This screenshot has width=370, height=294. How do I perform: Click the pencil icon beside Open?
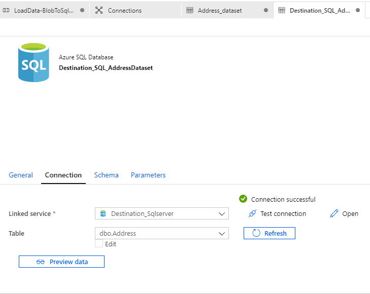tap(334, 213)
